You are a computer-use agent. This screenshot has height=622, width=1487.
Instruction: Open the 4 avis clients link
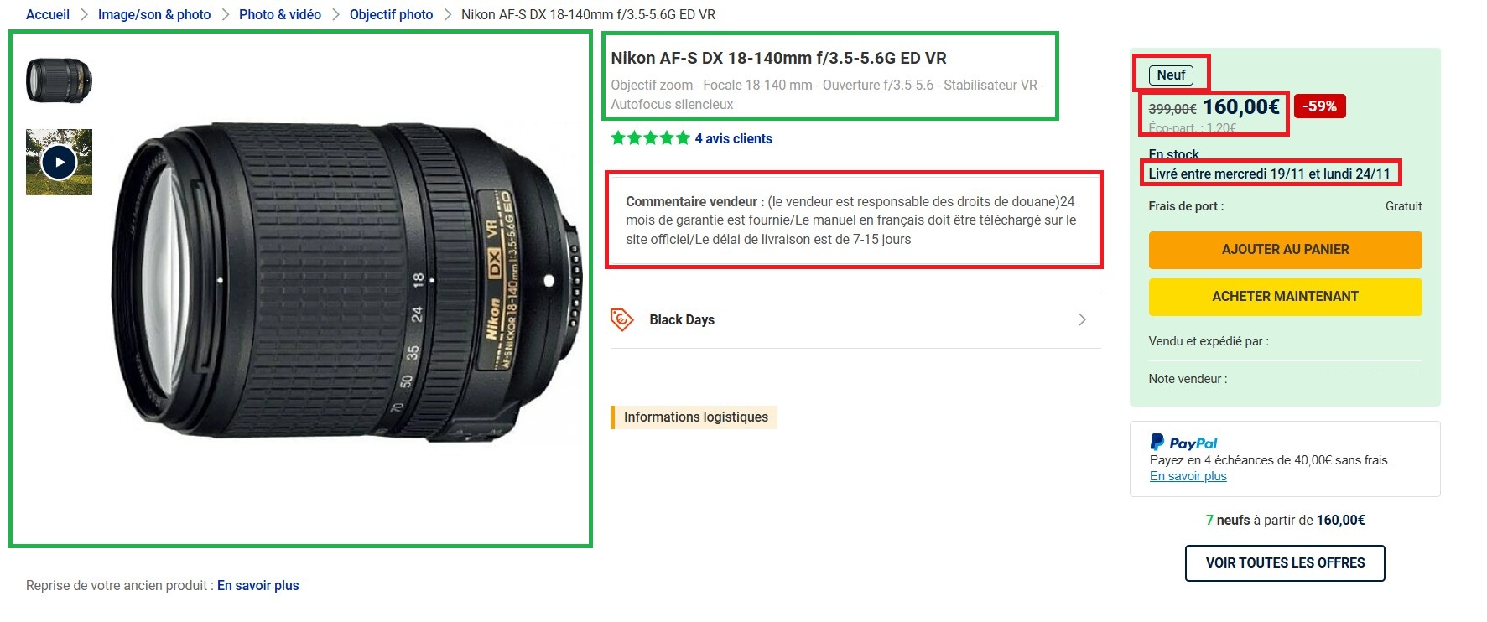click(733, 138)
